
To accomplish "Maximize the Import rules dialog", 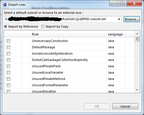I will tap(122, 3).
